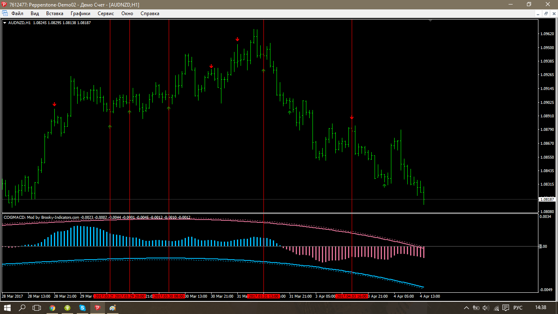Click the current price label 1.08187
The width and height of the screenshot is (558, 314).
pos(547,200)
